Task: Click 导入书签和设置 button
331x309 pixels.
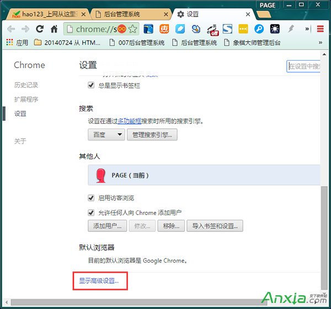Action: click(x=215, y=226)
